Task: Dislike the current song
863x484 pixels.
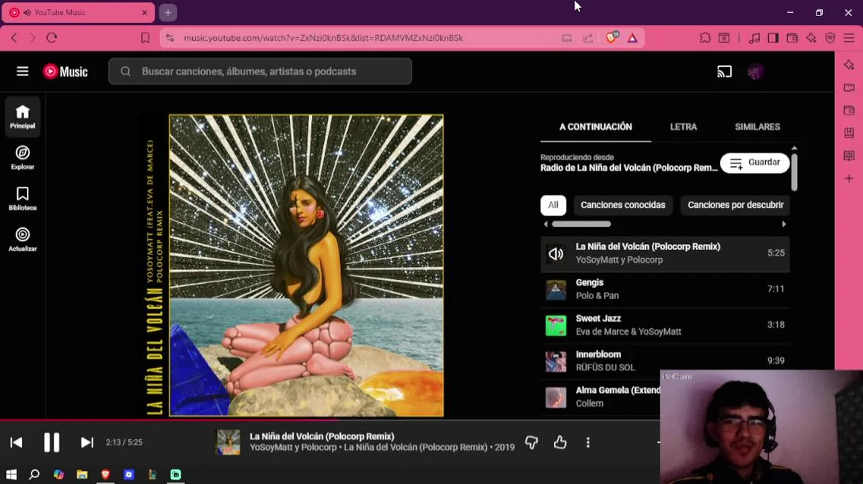Action: (x=531, y=442)
